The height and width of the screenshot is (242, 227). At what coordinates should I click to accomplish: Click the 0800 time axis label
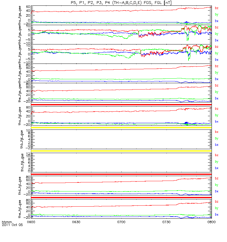click(212, 222)
